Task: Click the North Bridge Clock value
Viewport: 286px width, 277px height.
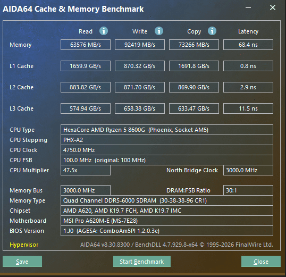Action: (x=248, y=170)
